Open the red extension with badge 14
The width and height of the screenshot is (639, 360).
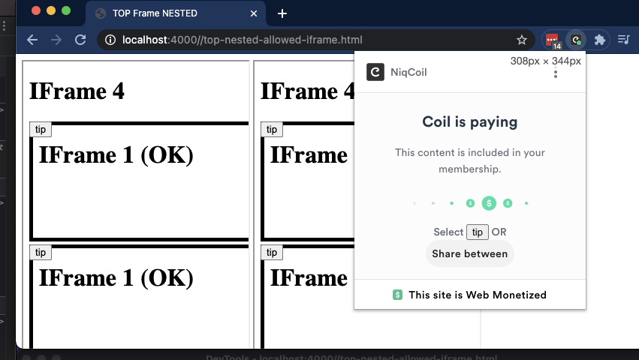[x=553, y=40]
